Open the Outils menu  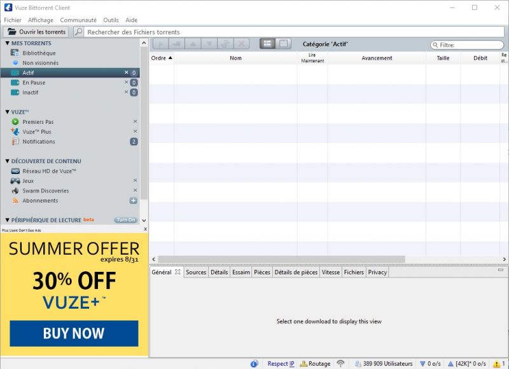pyautogui.click(x=111, y=20)
